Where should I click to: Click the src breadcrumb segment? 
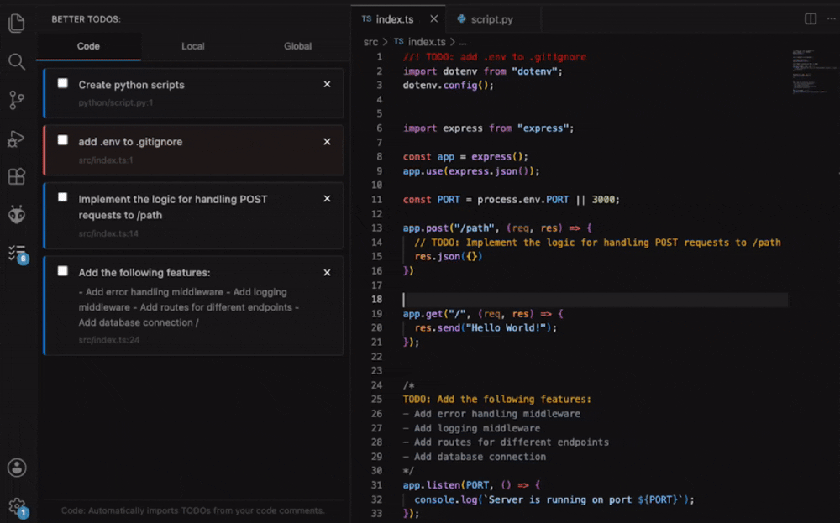point(370,42)
